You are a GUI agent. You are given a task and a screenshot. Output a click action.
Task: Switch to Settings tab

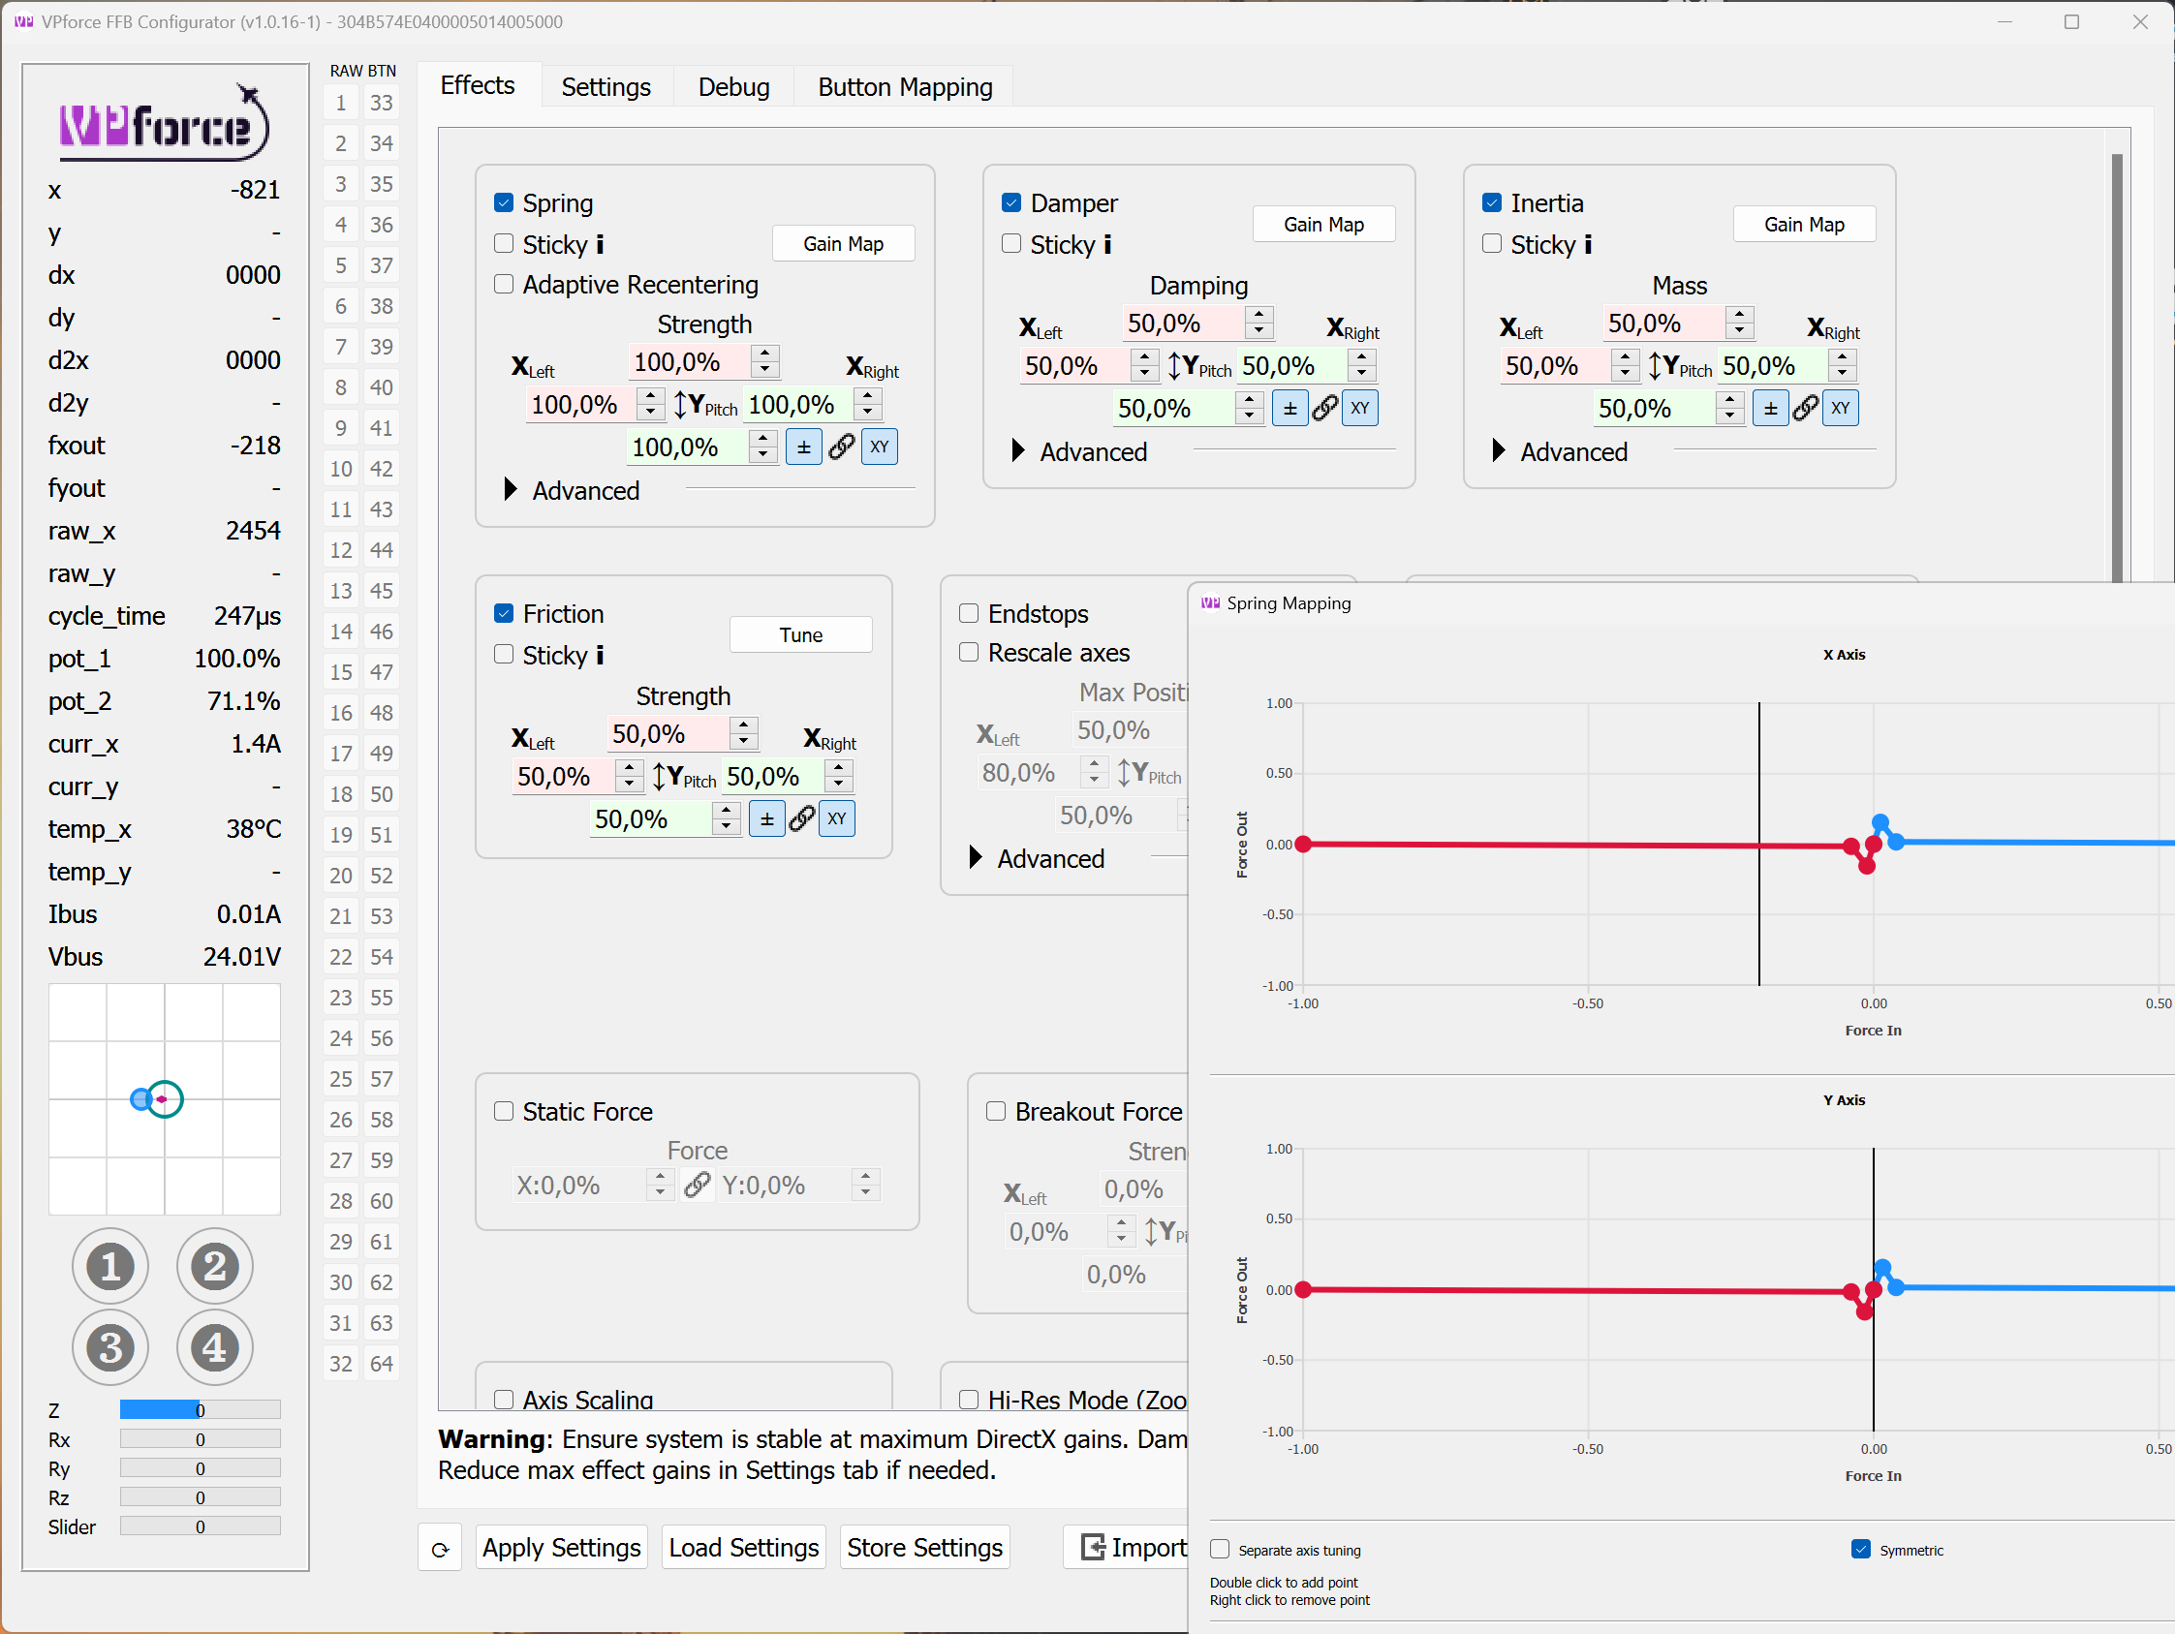[606, 86]
